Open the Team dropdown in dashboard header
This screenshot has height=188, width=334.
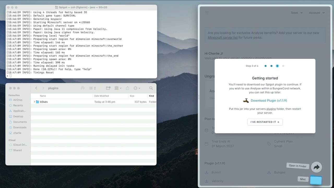point(296,13)
